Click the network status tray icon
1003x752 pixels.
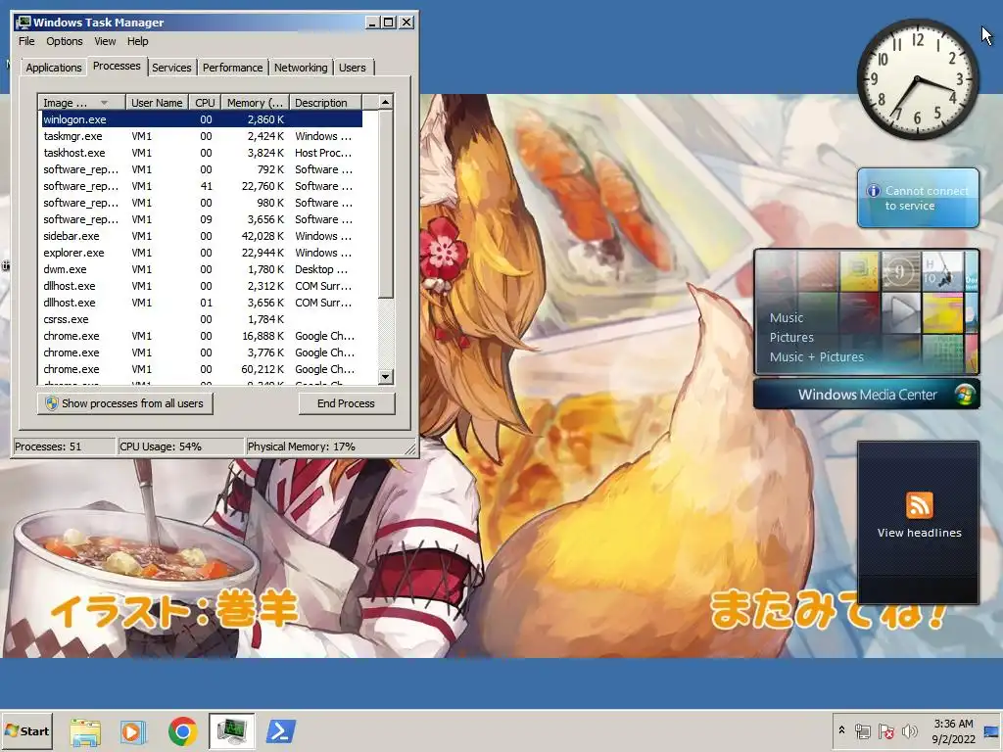(862, 730)
